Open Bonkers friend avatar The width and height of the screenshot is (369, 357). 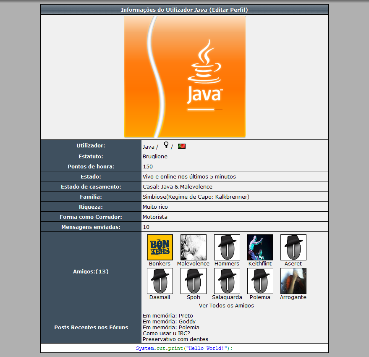[x=160, y=247]
